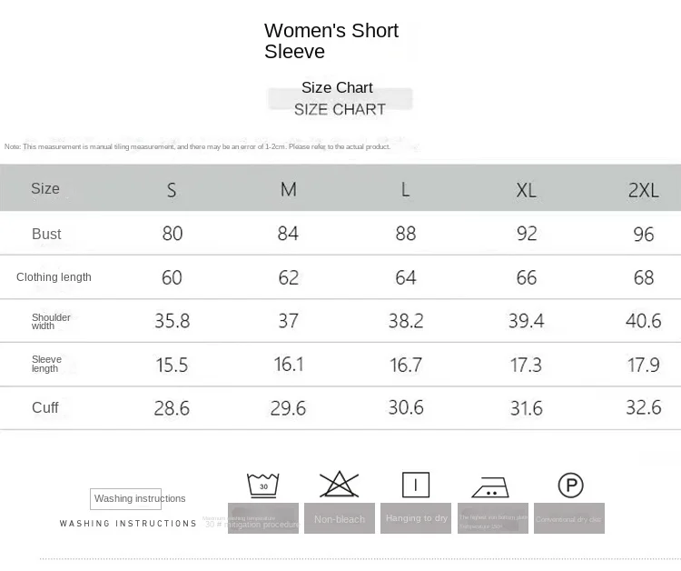
Task: Select the circled P dry clean icon
Action: [x=570, y=485]
